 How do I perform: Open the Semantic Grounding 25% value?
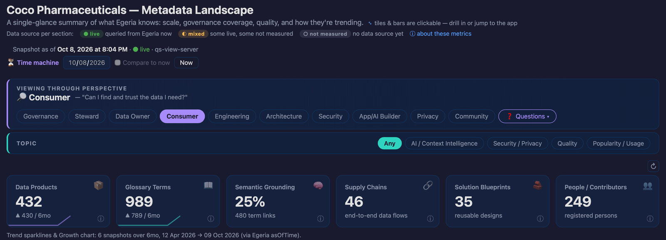[250, 202]
